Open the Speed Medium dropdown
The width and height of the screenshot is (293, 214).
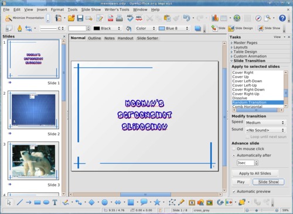[x=265, y=123]
